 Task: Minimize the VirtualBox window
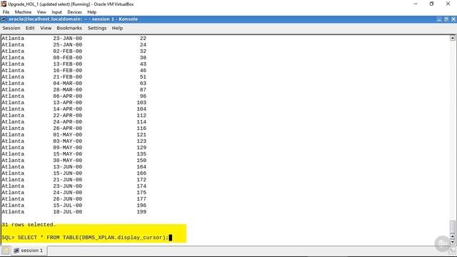[416, 4]
